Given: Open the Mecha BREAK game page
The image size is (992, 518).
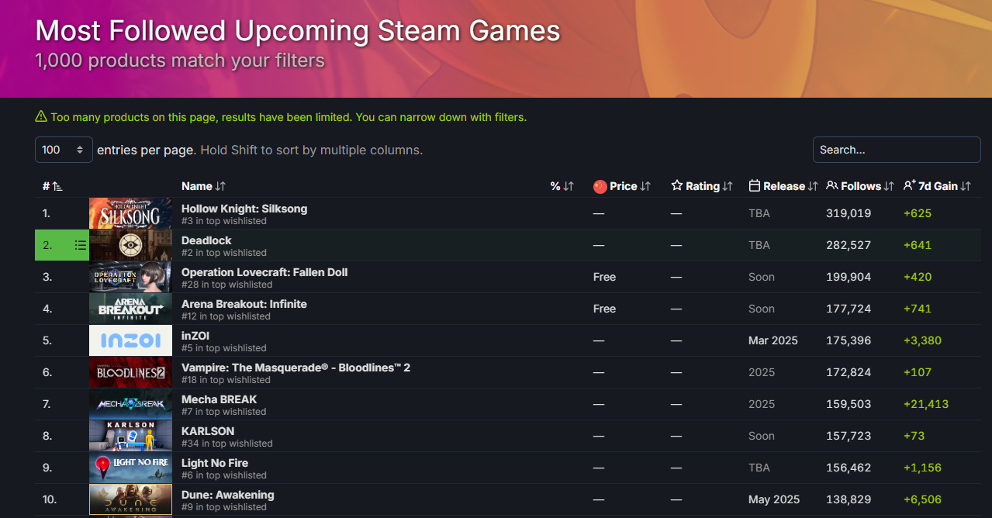Looking at the screenshot, I should point(219,399).
